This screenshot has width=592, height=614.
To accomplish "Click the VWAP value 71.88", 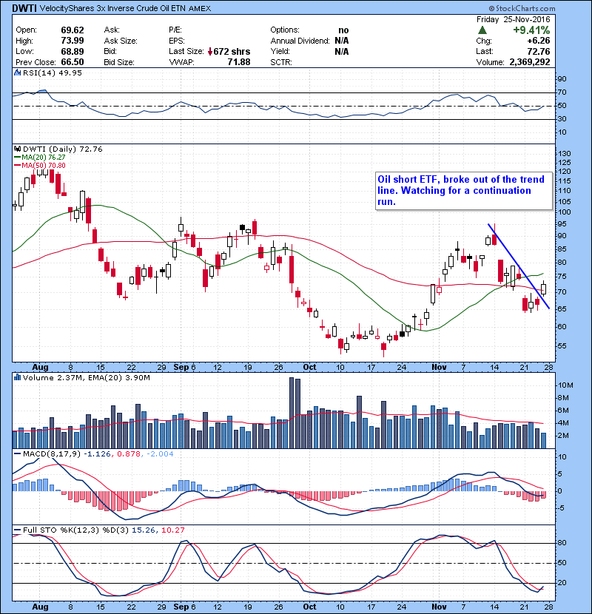I will (239, 62).
